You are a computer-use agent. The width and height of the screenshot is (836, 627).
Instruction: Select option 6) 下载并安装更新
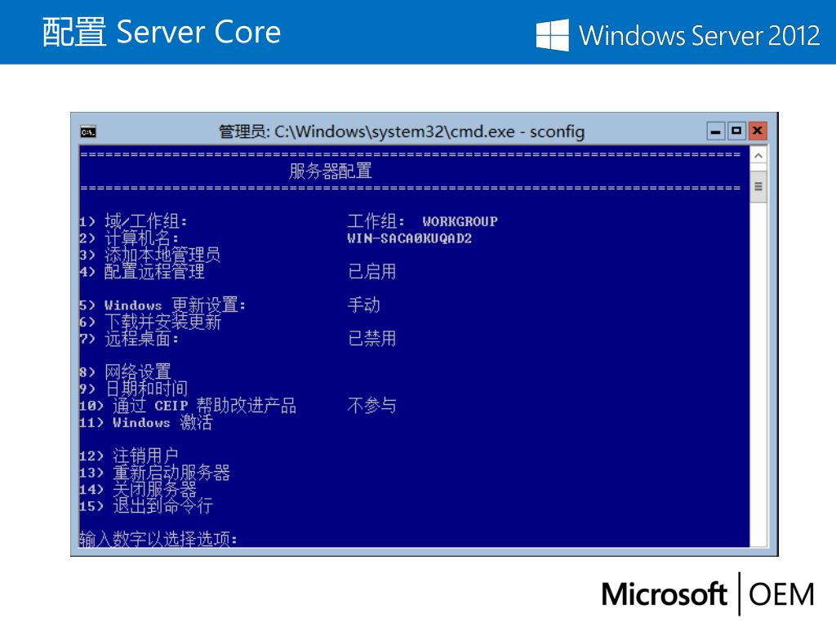click(x=150, y=322)
